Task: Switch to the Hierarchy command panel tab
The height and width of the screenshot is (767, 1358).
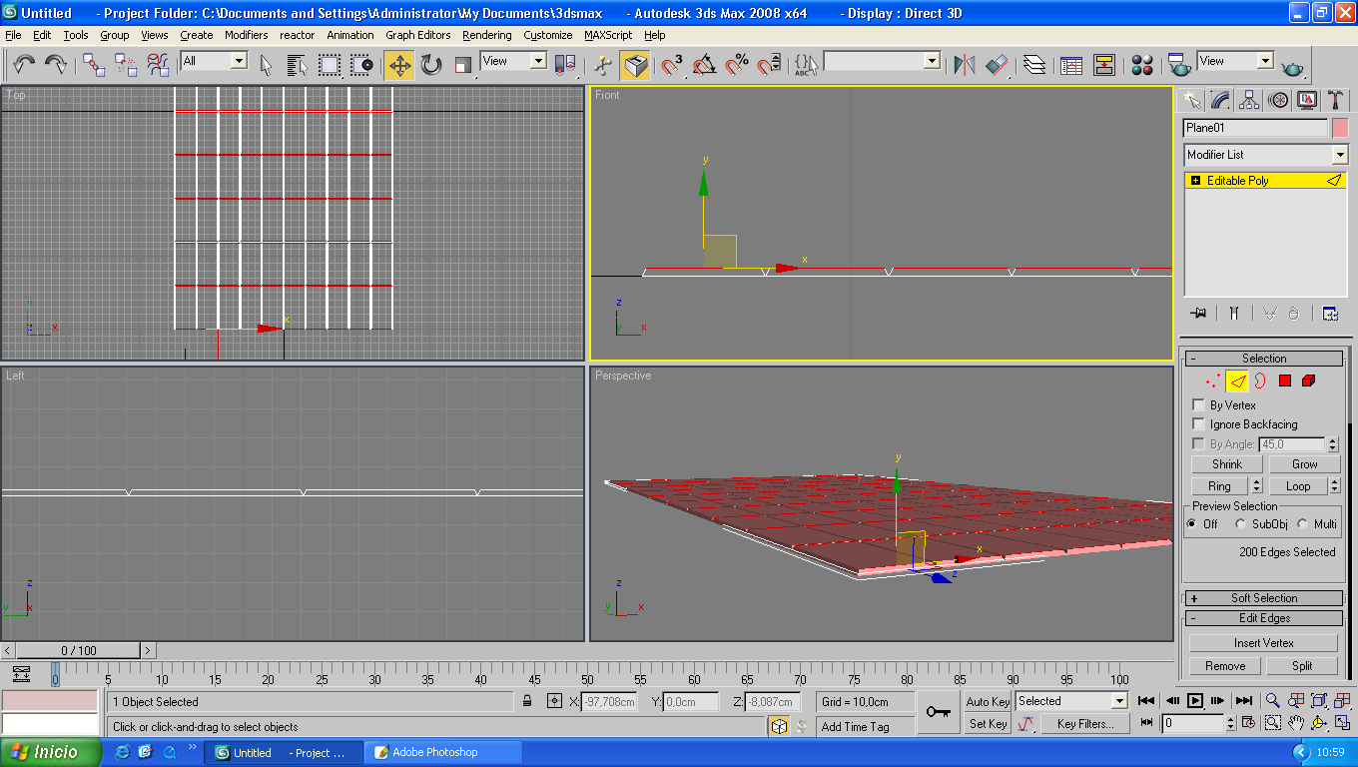Action: coord(1249,100)
